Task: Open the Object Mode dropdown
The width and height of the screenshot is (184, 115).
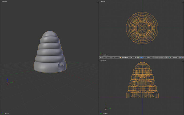Action: point(125,57)
